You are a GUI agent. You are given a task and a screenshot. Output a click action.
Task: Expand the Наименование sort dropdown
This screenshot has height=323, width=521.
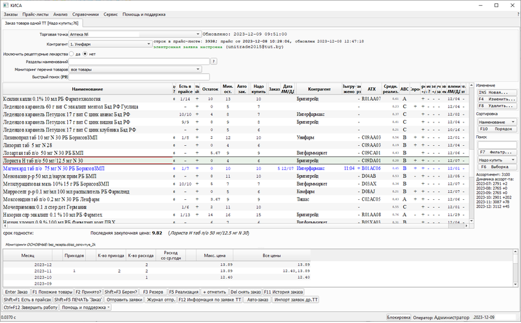click(512, 122)
